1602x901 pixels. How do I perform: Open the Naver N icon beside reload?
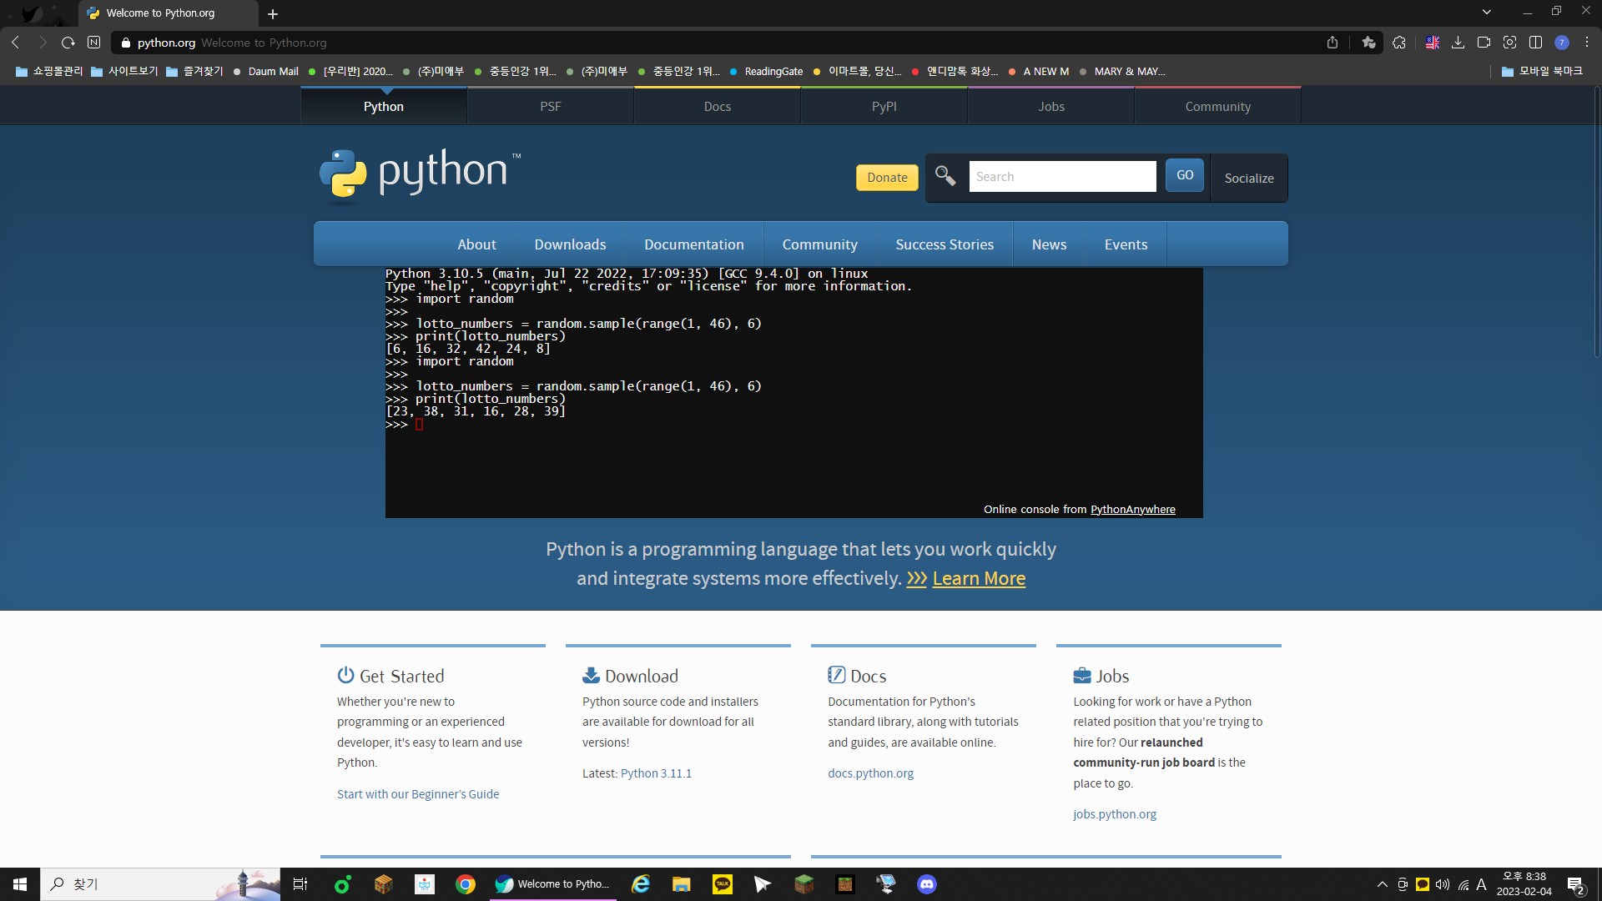pos(94,43)
